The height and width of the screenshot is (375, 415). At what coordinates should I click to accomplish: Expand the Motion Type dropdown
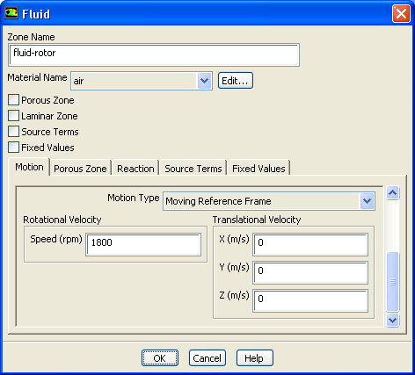tap(269, 201)
